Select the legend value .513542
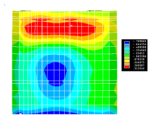Image resolution: width=166 pixels, height=129 pixels. click(x=139, y=69)
